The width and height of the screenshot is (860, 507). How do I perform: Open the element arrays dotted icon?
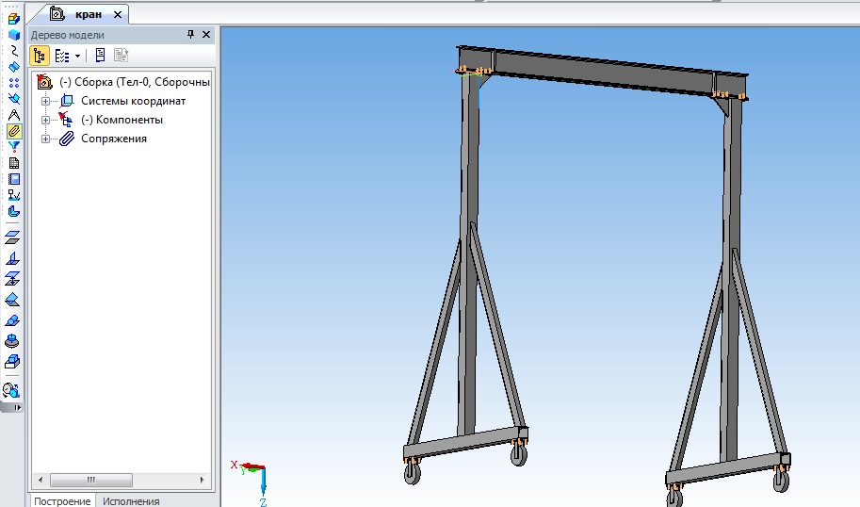tap(14, 82)
